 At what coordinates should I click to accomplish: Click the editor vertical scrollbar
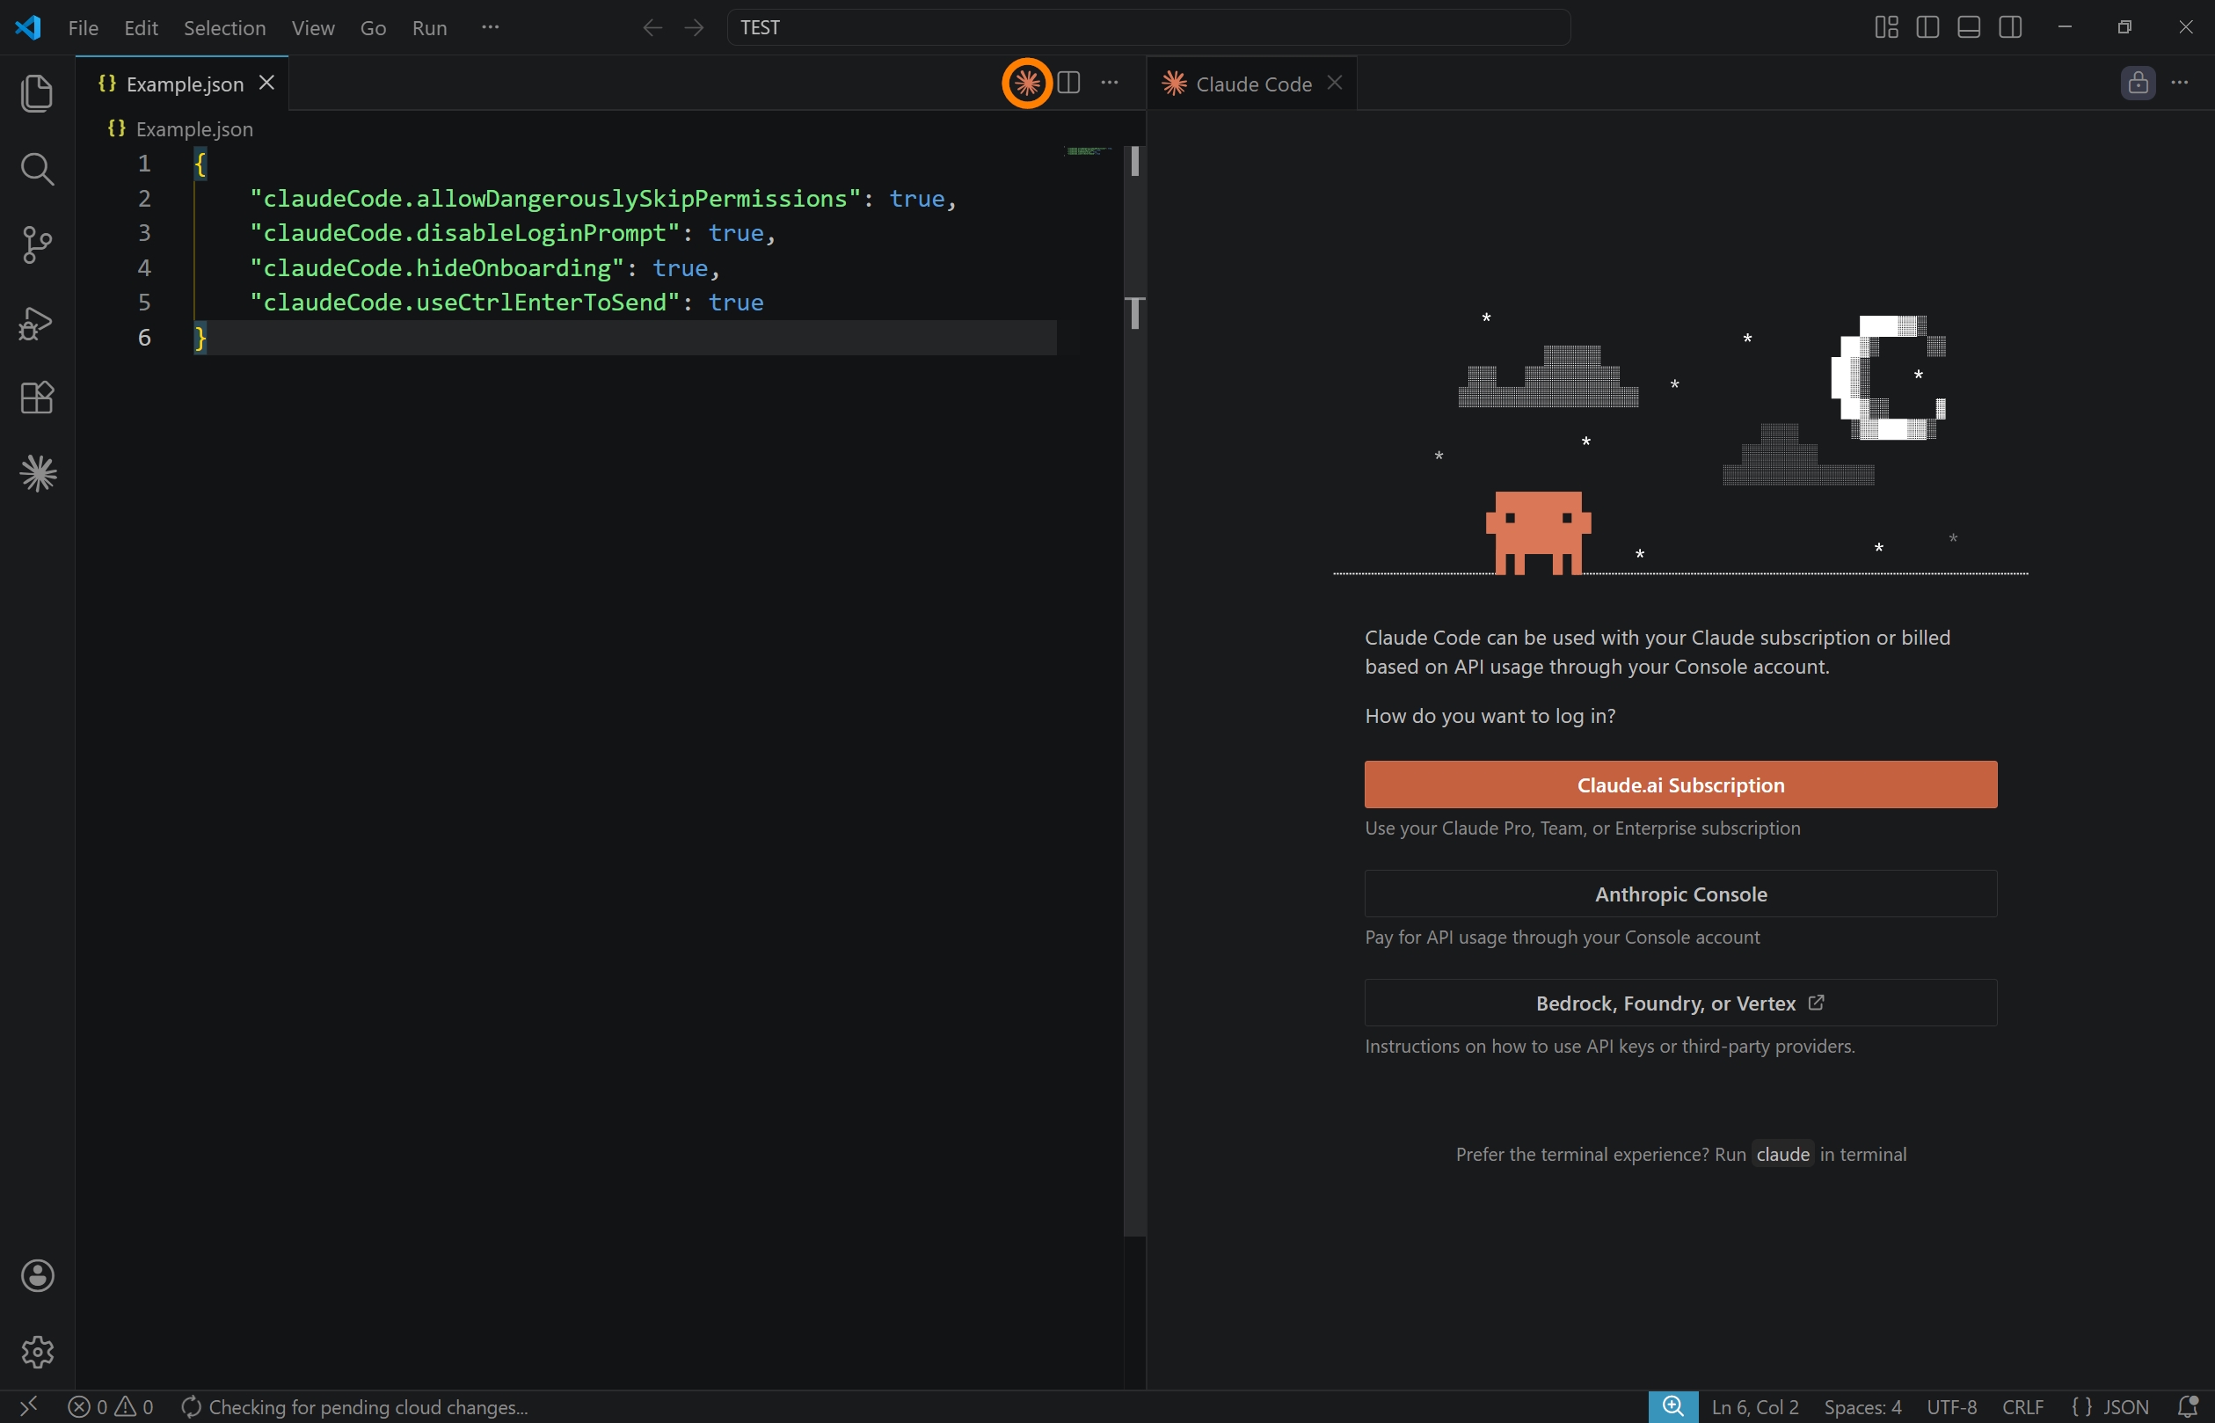(1134, 690)
